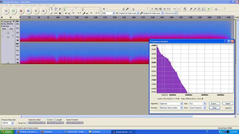Click the Windows start button
This screenshot has height=134, width=239.
click(7, 132)
